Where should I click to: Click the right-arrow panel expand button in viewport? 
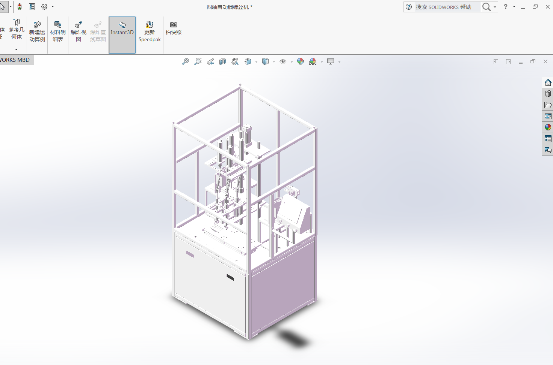[508, 61]
